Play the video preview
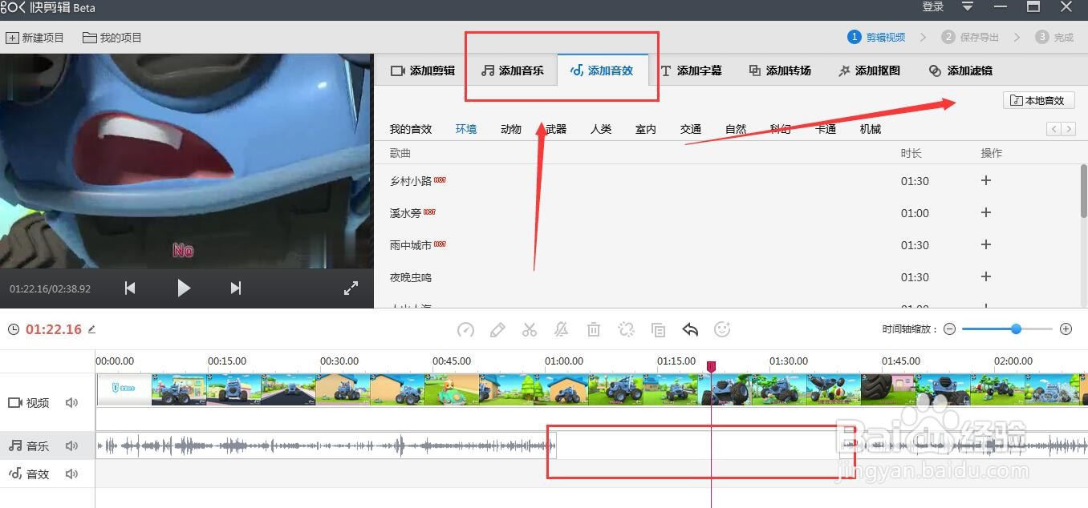The image size is (1088, 508). tap(184, 288)
